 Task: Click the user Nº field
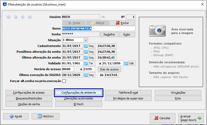pos(130,17)
